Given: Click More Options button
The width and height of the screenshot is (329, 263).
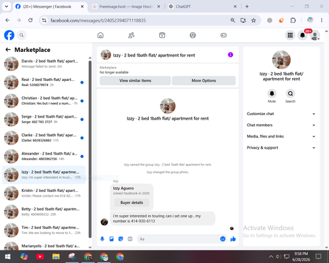Looking at the screenshot, I should (204, 80).
